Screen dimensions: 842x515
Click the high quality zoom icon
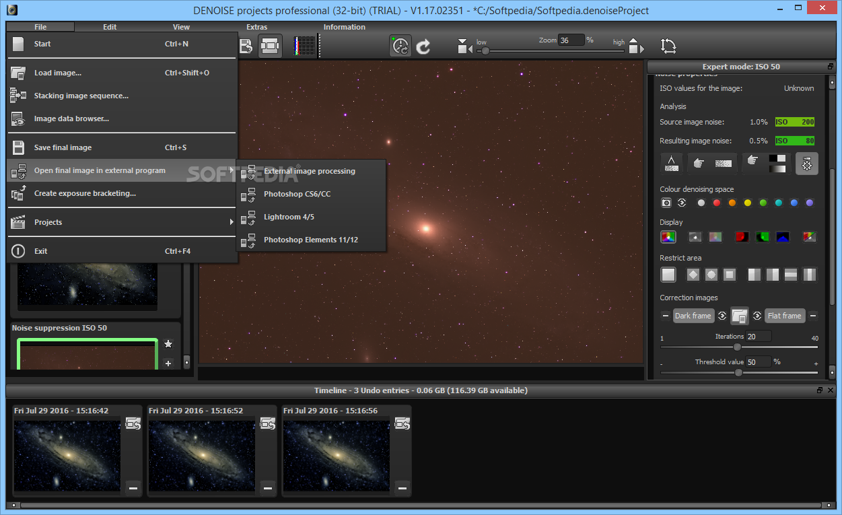point(635,46)
